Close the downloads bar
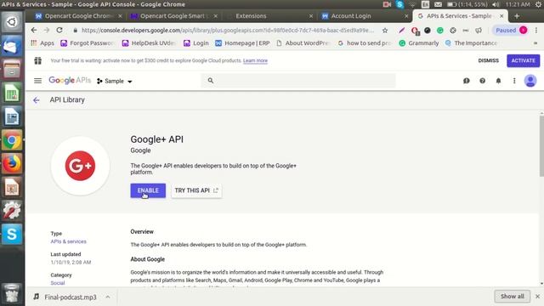Viewport: 544px width, 306px height. 537,297
